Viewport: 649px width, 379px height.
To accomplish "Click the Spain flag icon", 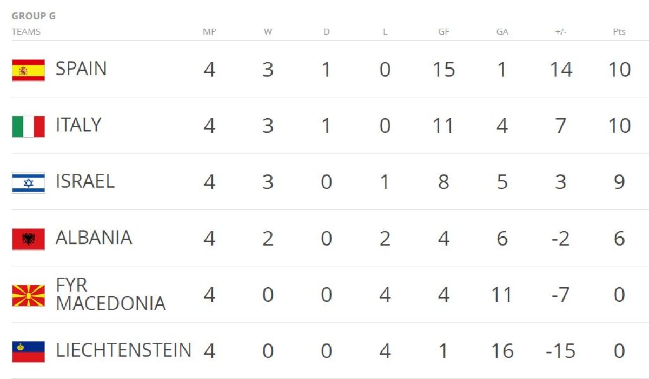I will coord(29,70).
